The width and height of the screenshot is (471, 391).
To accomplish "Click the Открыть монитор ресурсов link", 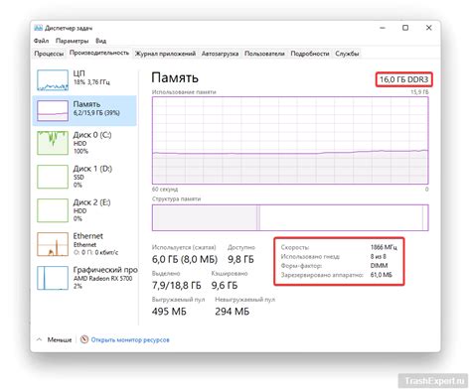I will click(130, 339).
